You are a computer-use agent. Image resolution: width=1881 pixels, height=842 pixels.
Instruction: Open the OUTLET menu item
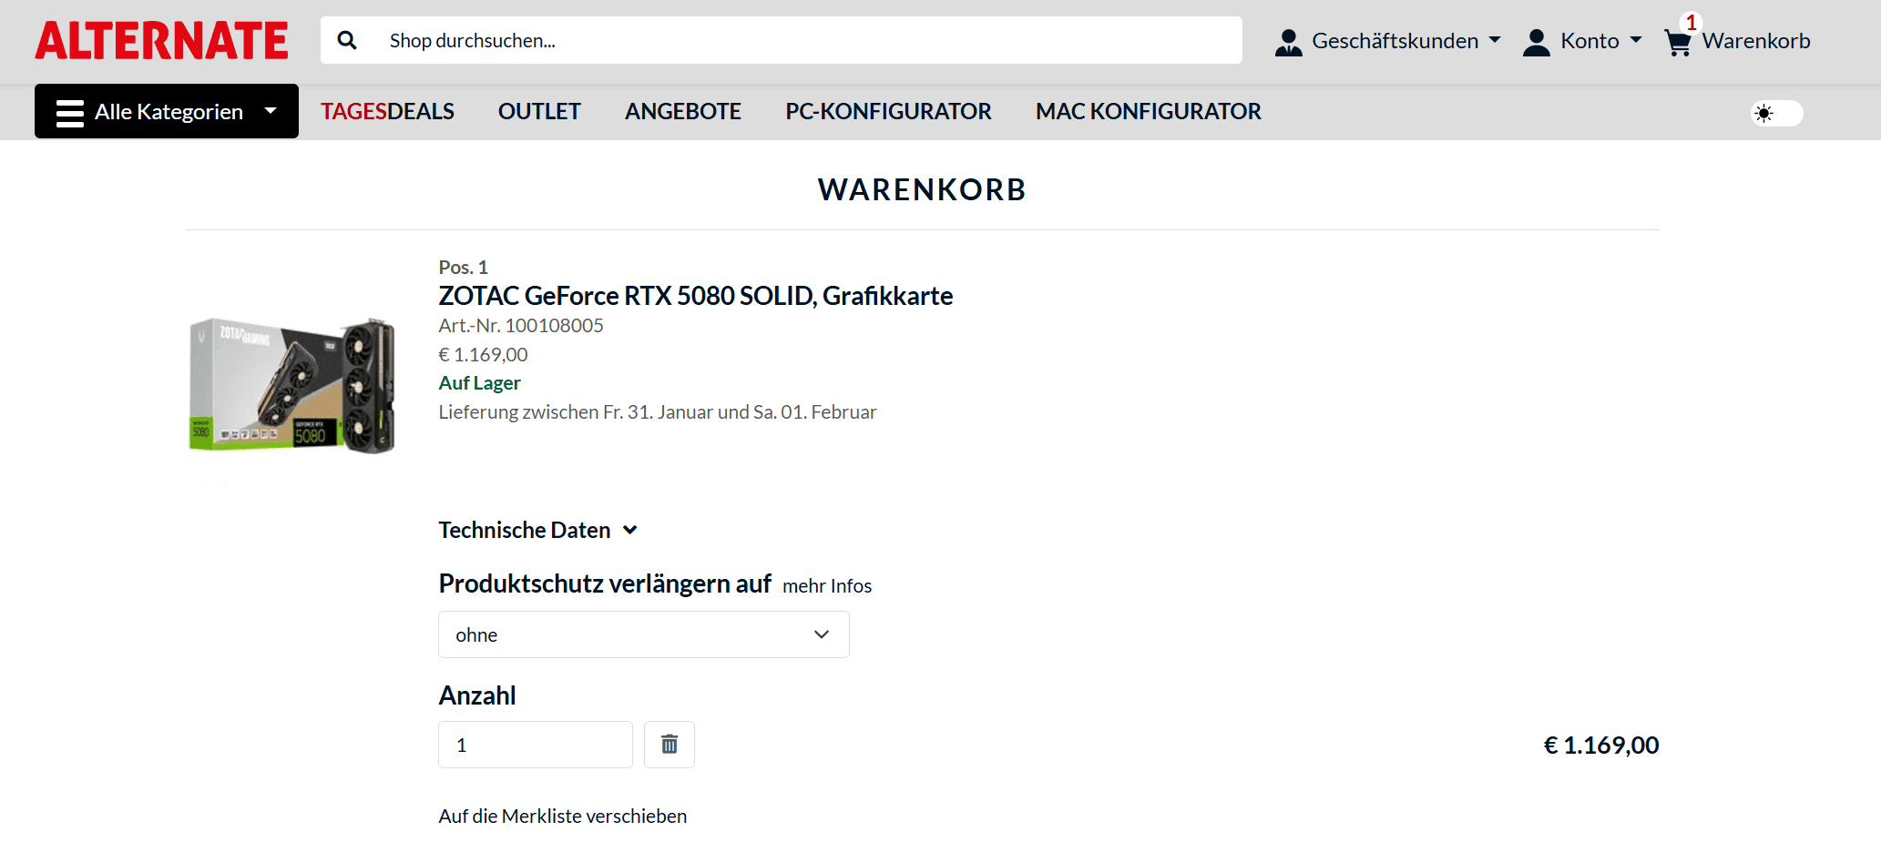pyautogui.click(x=539, y=111)
